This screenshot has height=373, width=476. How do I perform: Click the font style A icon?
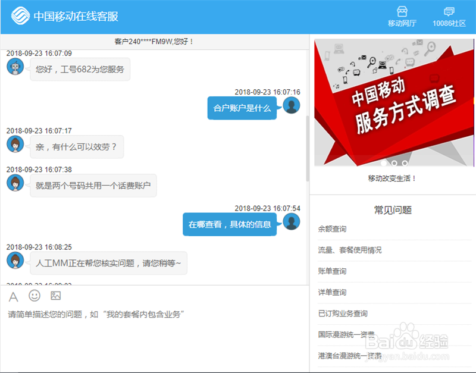(13, 296)
